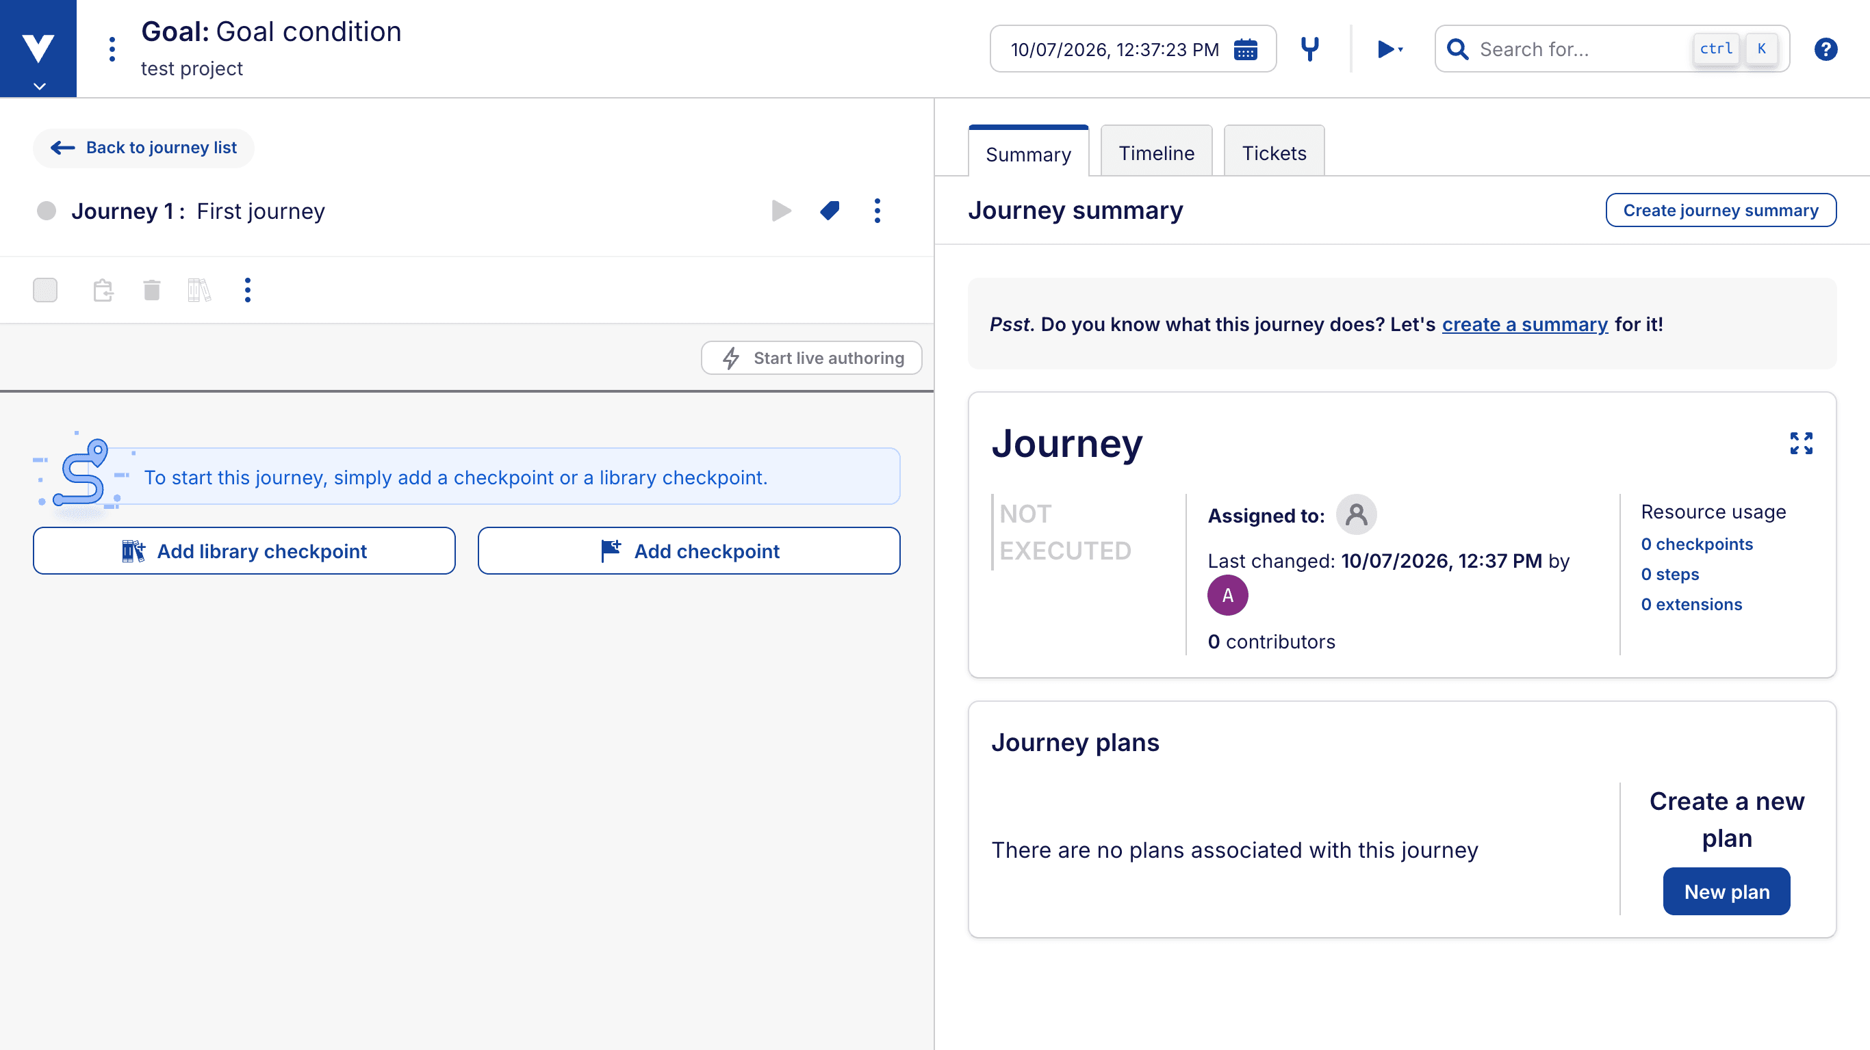Open the 0 extensions link
Screen dimensions: 1870x1050
click(1691, 605)
